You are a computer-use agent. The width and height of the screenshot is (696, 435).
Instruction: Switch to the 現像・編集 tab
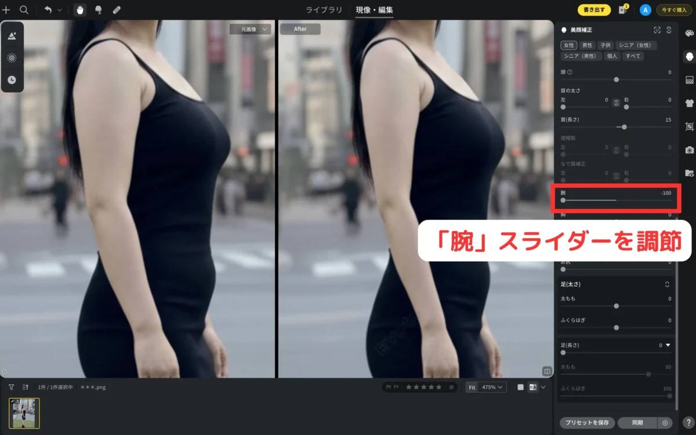click(x=374, y=10)
